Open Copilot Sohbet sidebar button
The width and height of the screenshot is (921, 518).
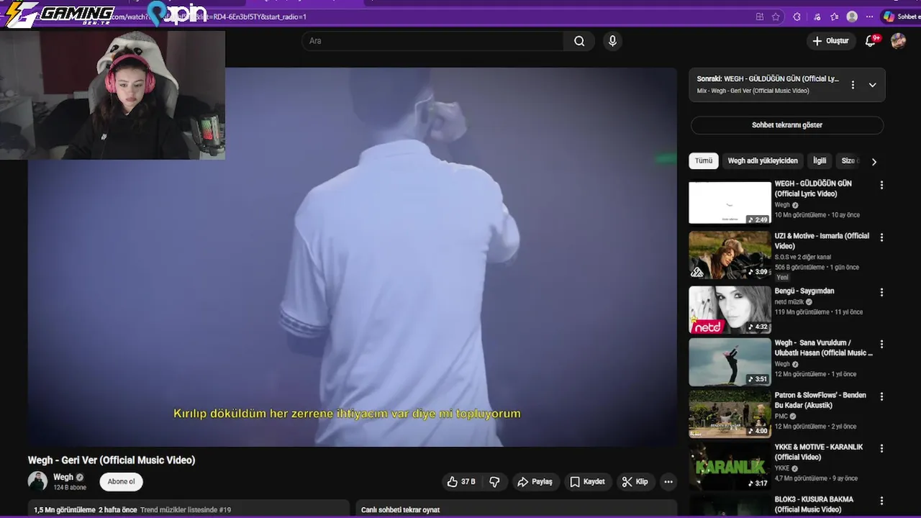click(901, 17)
